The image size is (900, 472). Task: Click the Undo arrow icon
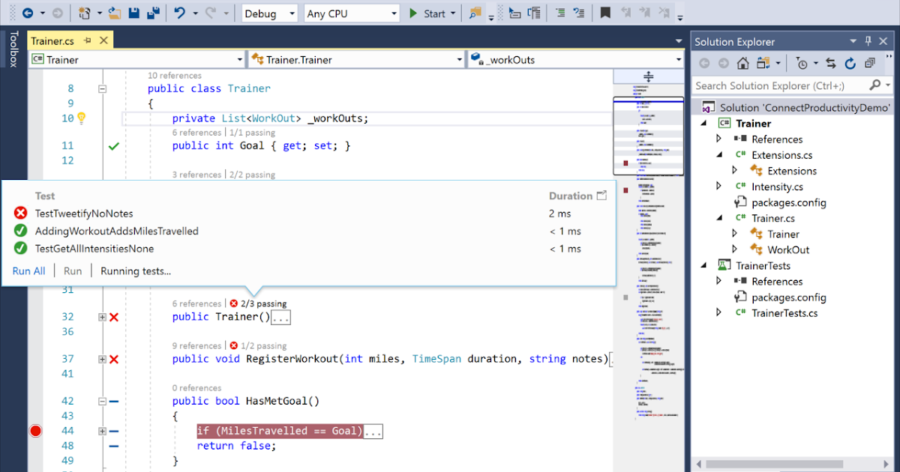pyautogui.click(x=179, y=13)
